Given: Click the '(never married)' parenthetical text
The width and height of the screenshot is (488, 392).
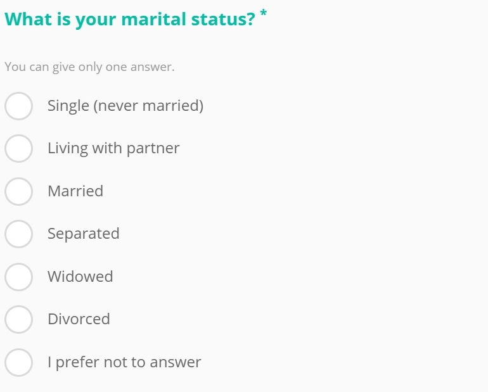Looking at the screenshot, I should pos(148,106).
